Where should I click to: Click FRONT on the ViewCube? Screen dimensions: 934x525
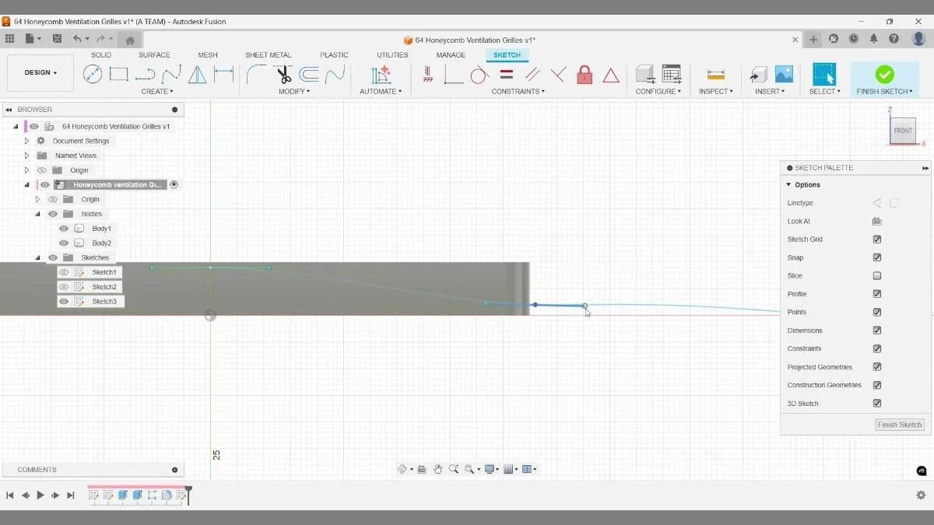pos(902,131)
